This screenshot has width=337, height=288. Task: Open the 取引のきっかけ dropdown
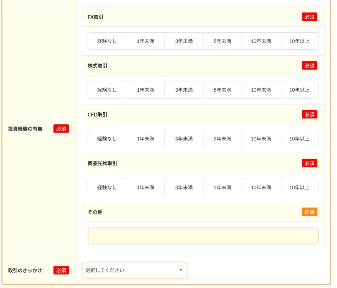[134, 270]
